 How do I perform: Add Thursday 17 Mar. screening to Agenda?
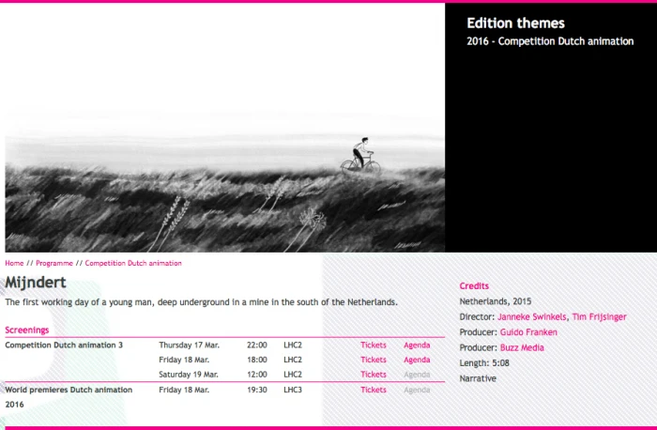coord(417,345)
